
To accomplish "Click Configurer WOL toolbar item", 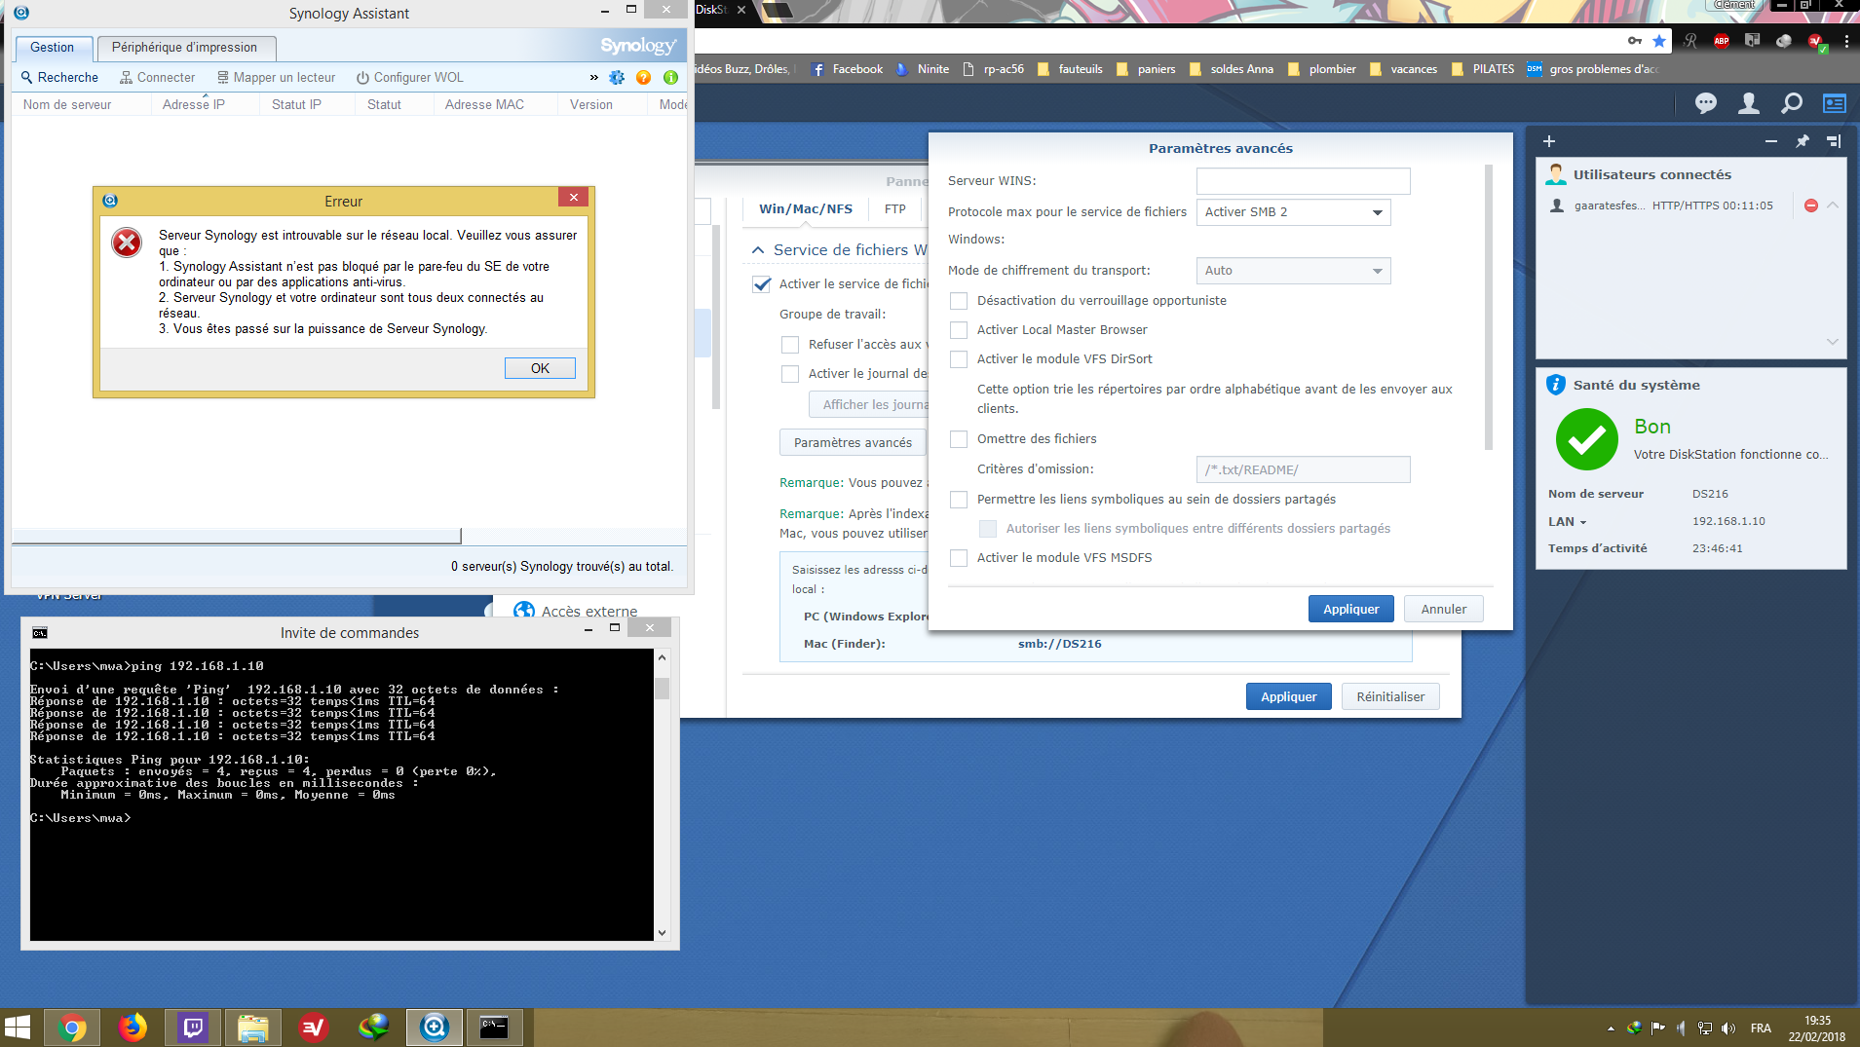I will 409,78.
